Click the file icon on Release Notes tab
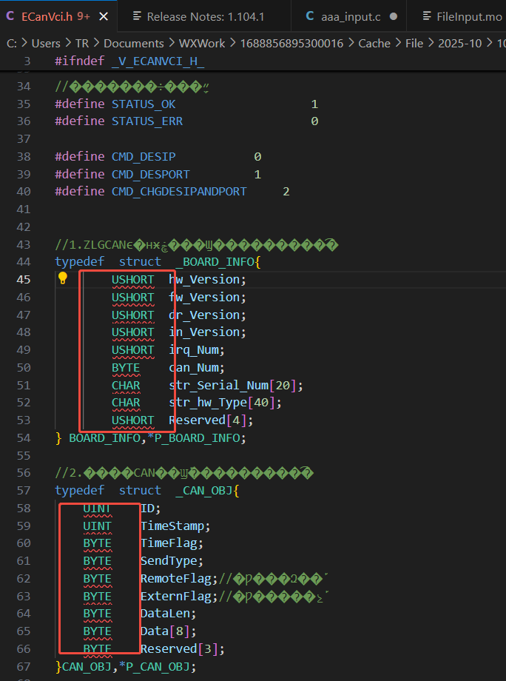506x681 pixels. click(x=137, y=16)
